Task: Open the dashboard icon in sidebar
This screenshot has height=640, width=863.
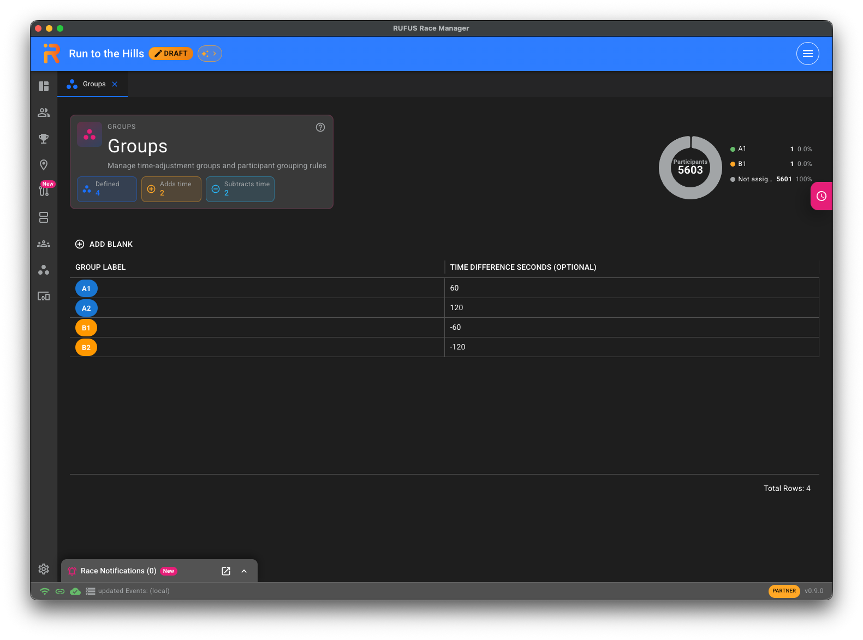Action: [44, 86]
